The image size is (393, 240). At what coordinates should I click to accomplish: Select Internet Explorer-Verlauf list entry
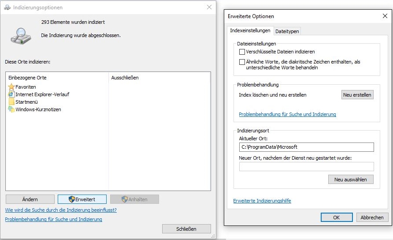pos(39,94)
